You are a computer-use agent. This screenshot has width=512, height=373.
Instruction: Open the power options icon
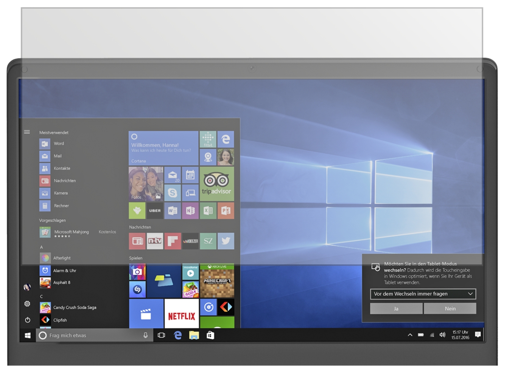[x=27, y=320]
